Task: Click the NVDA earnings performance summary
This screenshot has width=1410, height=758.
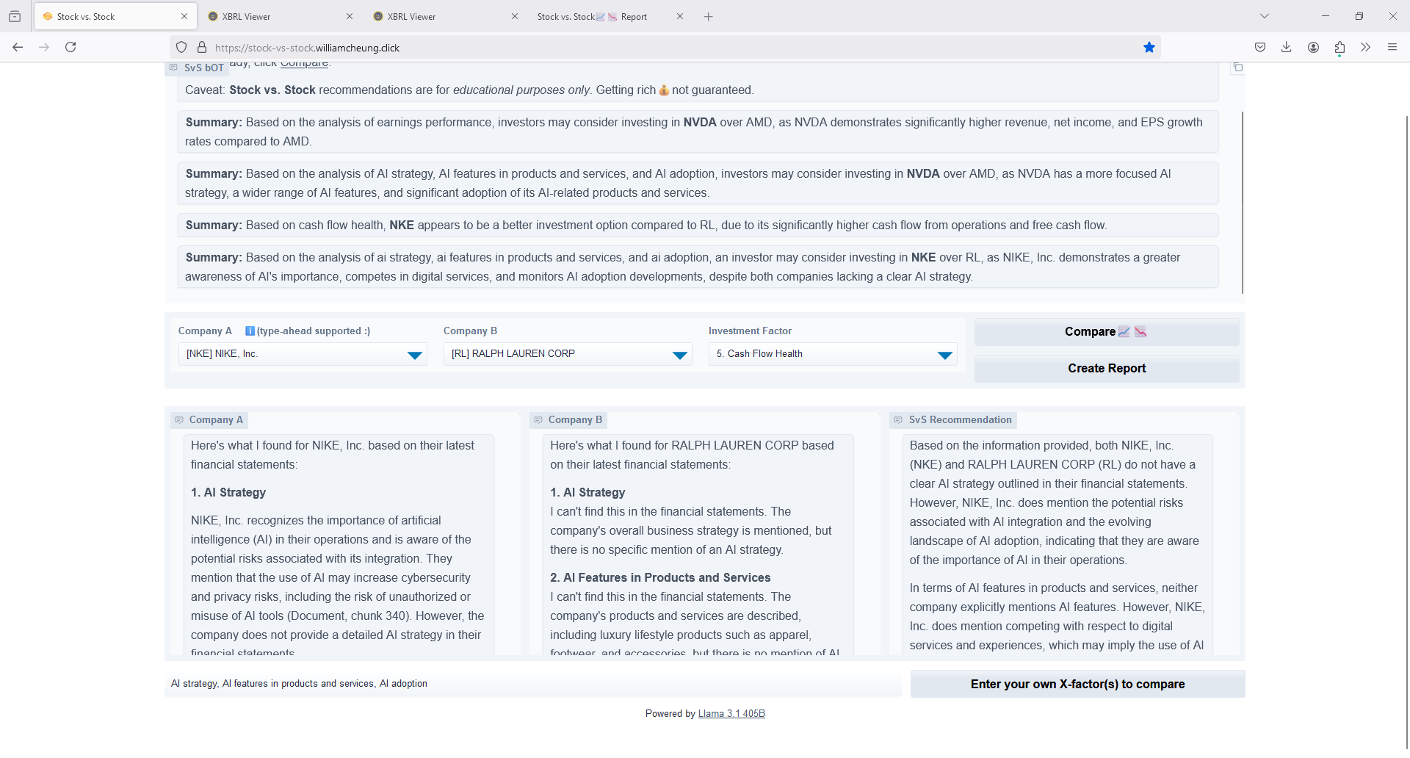Action: point(698,131)
